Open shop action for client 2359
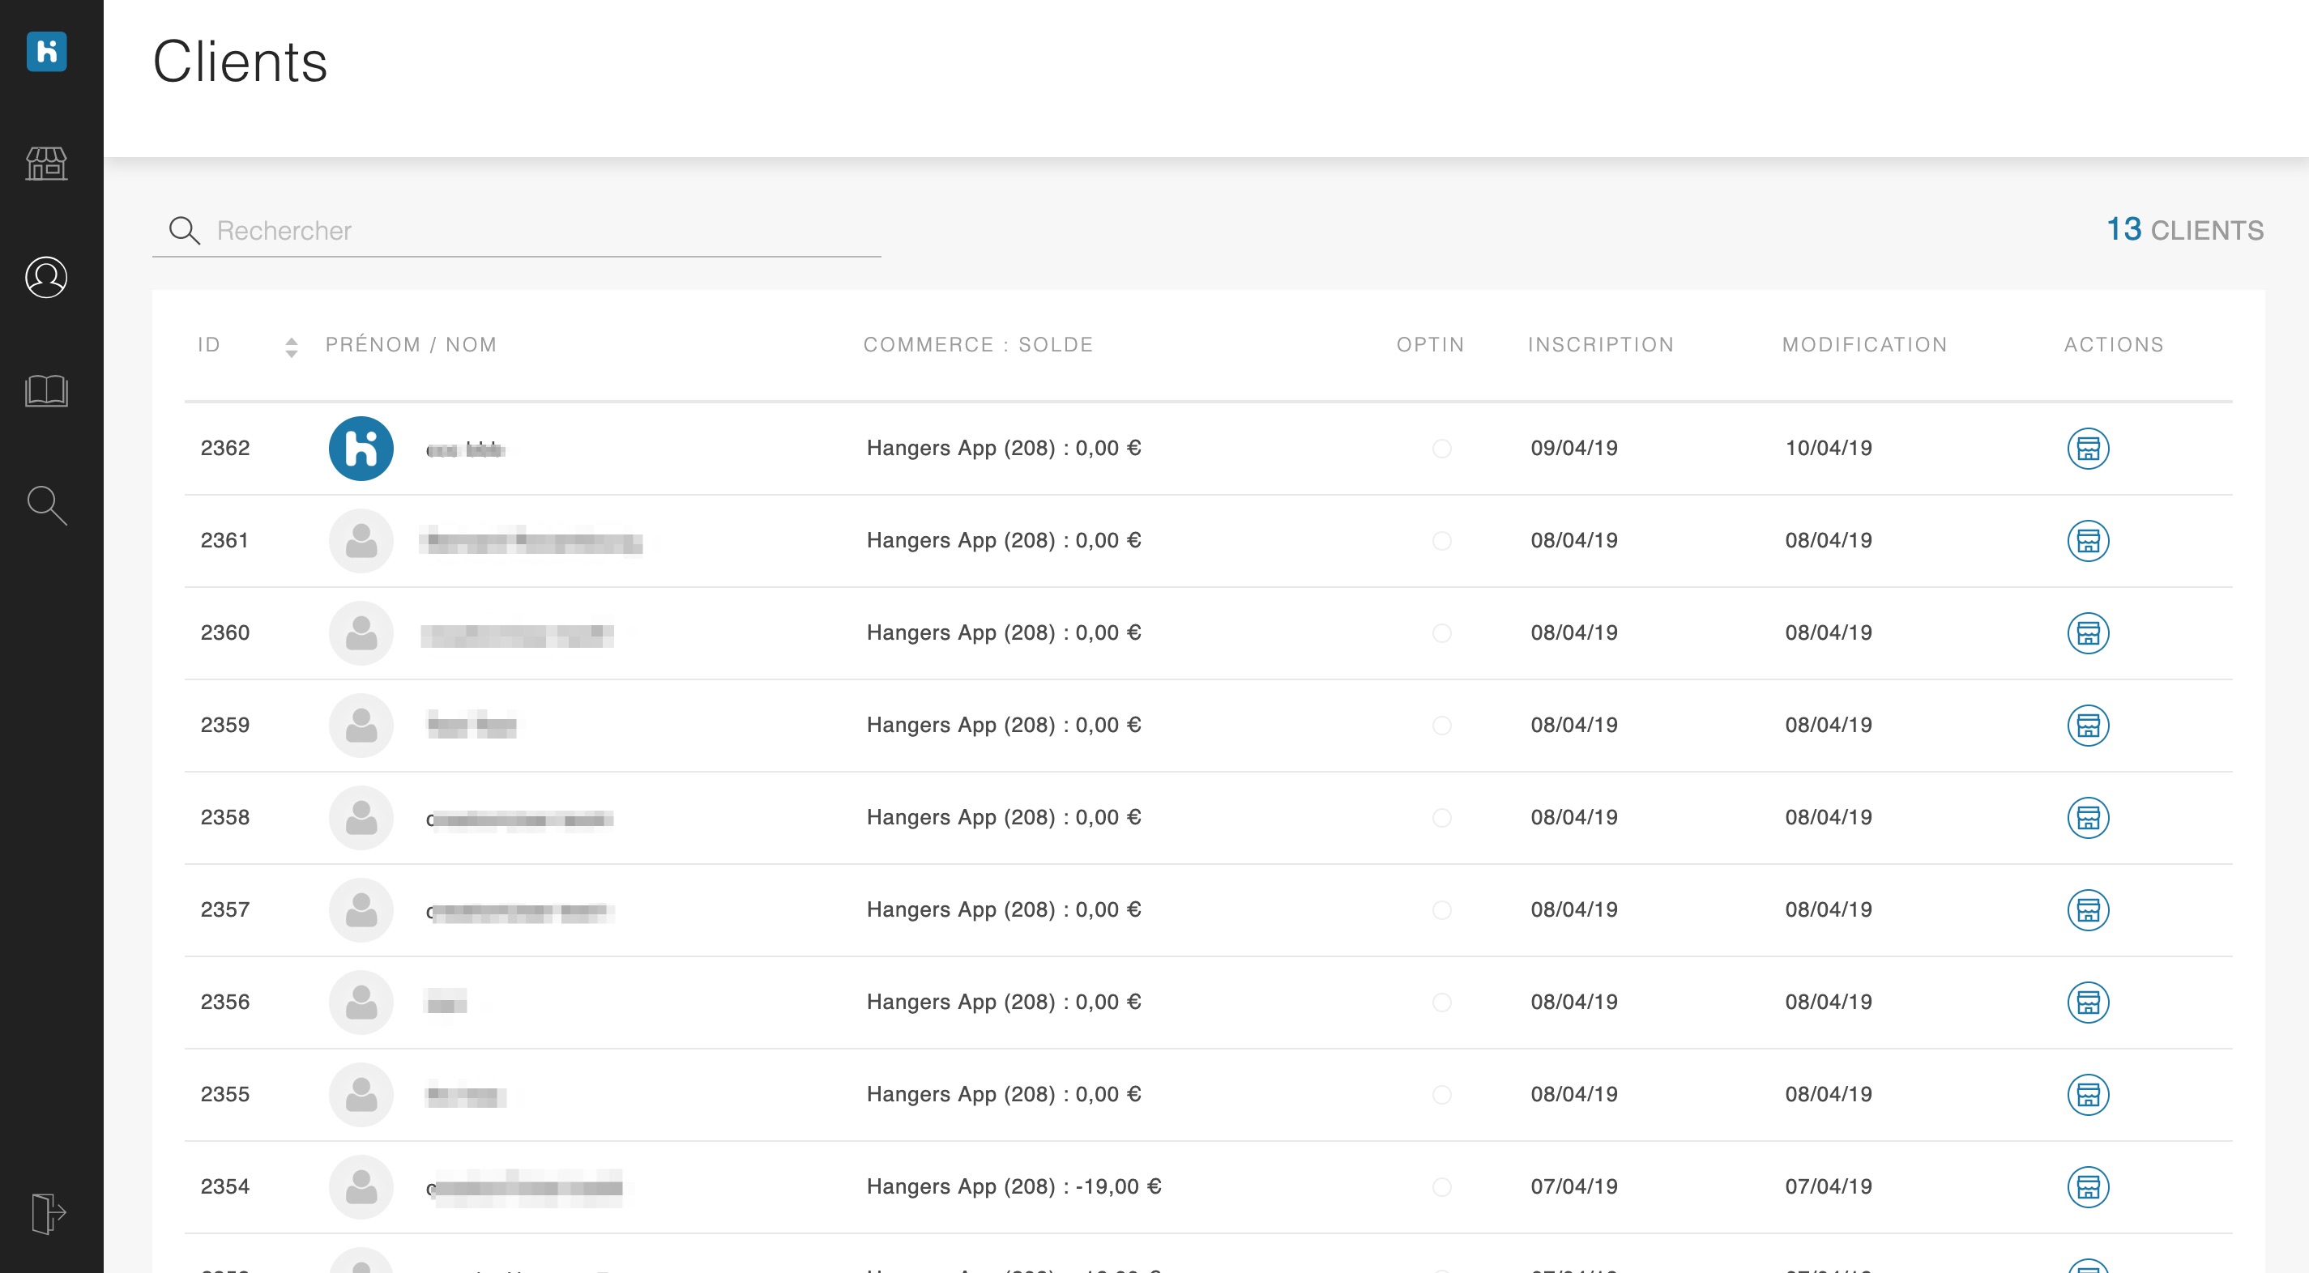Viewport: 2309px width, 1273px height. 2088,725
